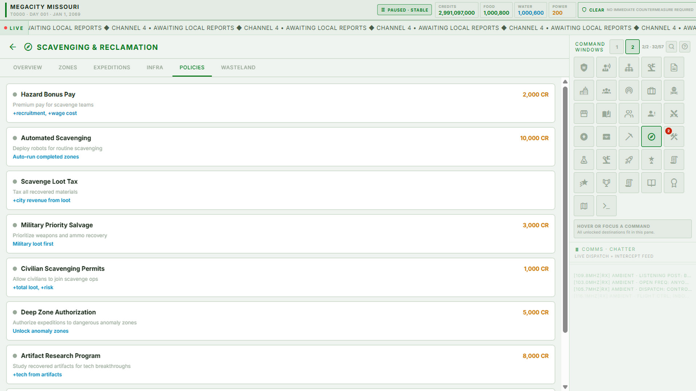The image size is (696, 391).
Task: Open the crossed swords command icon
Action: (674, 114)
